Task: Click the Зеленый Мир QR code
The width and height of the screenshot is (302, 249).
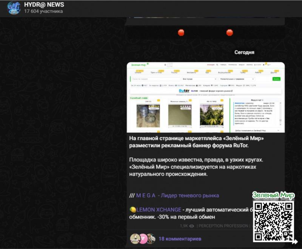Action: (x=273, y=221)
